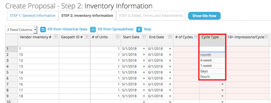Select the 4-week cycle type option
The image size is (271, 103).
point(213,60)
